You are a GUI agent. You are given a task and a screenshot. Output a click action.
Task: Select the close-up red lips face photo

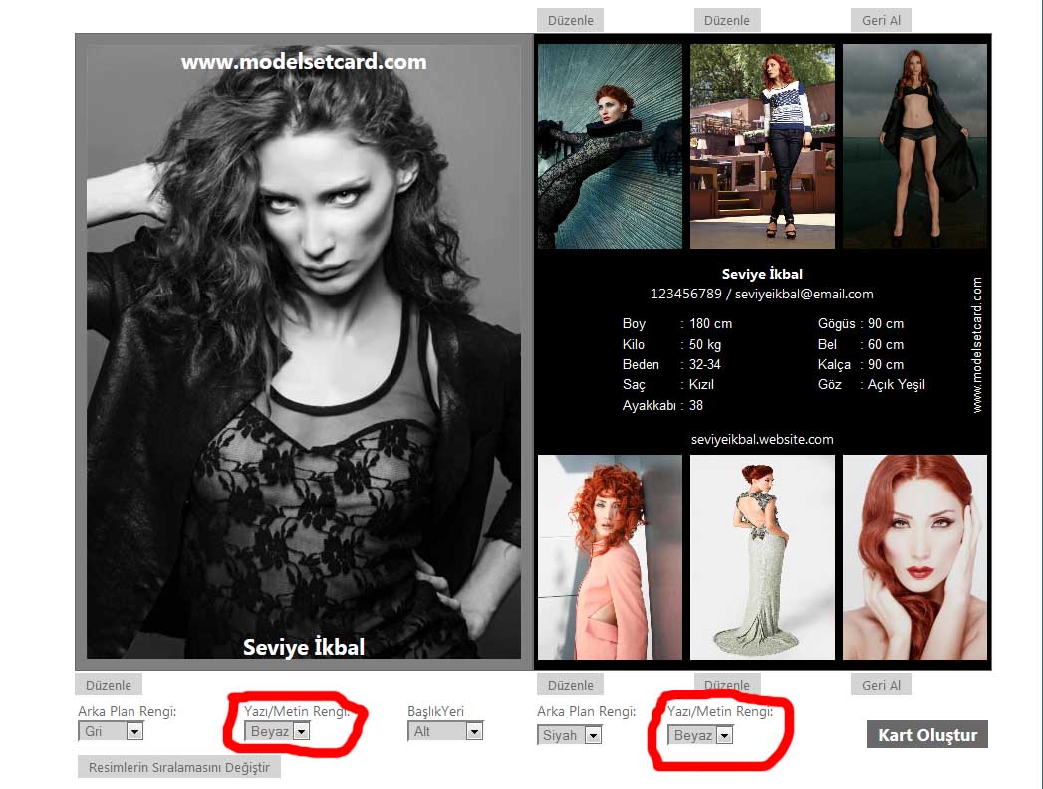pyautogui.click(x=914, y=557)
